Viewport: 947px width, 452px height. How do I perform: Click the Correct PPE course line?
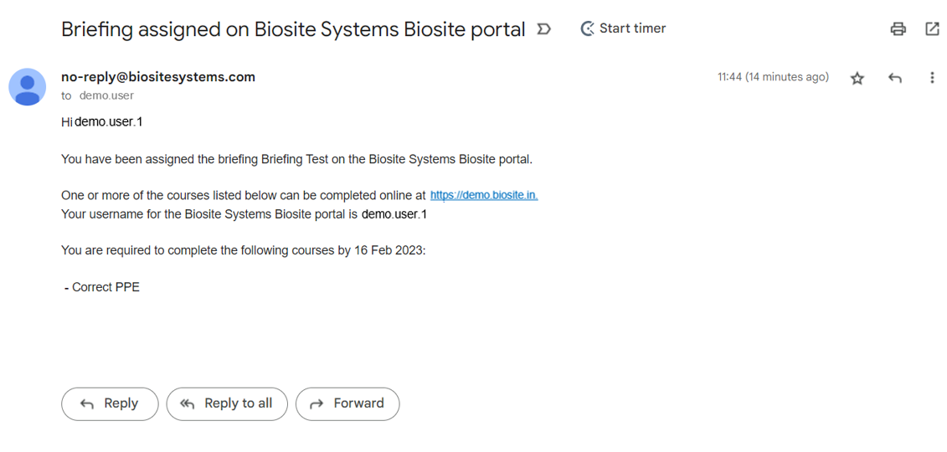coord(102,287)
